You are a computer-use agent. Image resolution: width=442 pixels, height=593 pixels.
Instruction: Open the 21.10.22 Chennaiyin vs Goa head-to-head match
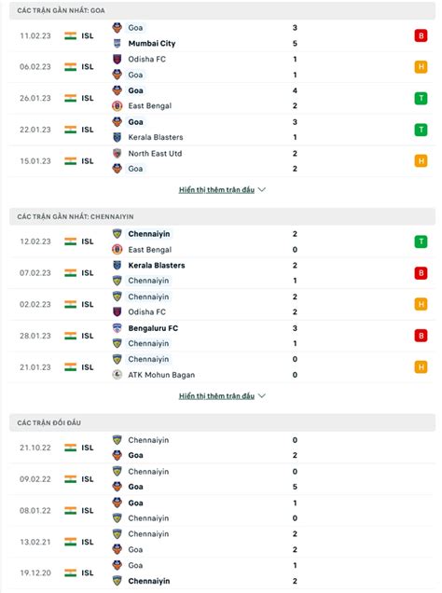pos(222,448)
